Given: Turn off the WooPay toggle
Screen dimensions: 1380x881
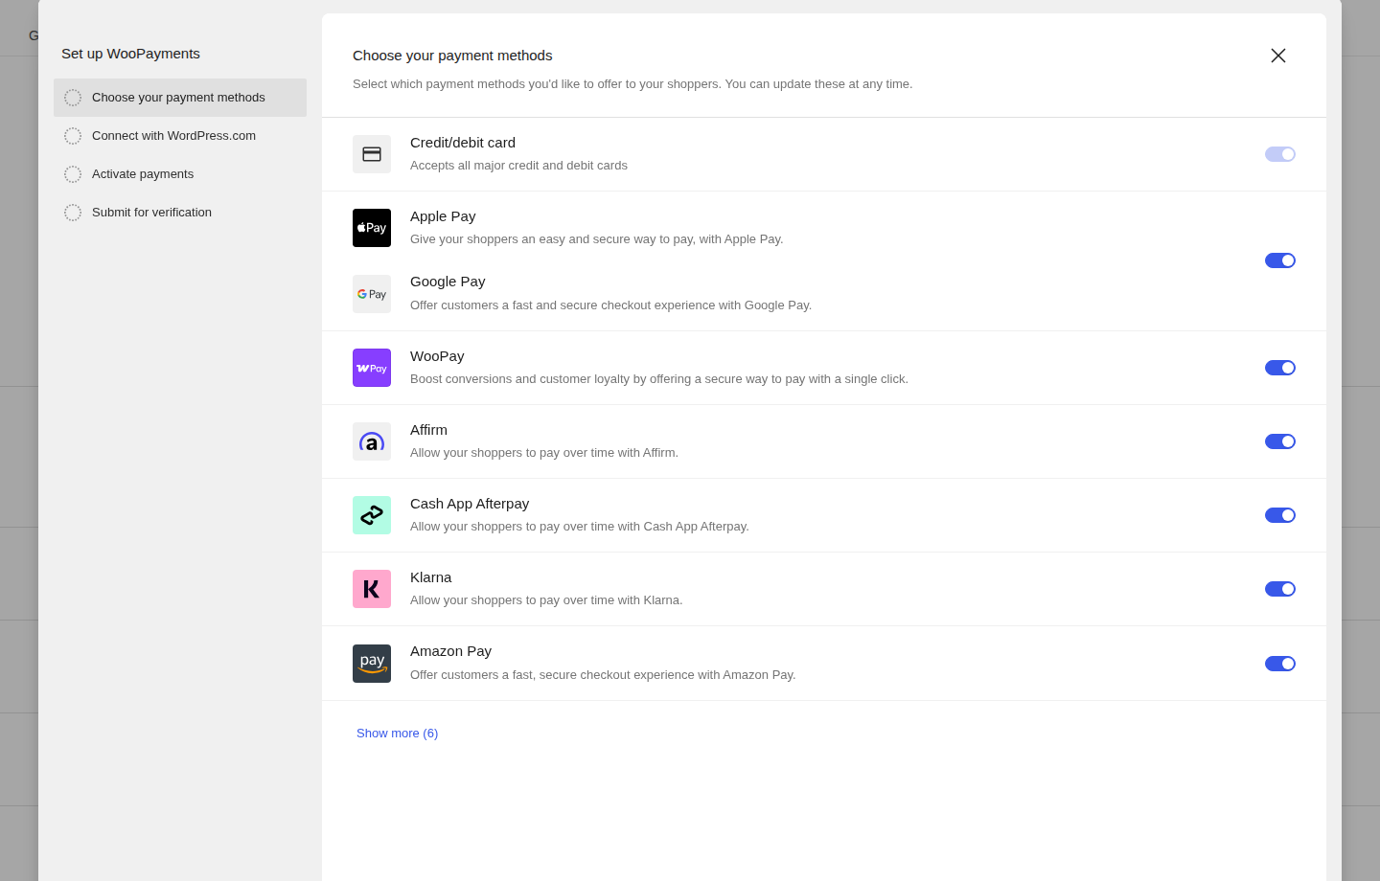Looking at the screenshot, I should coord(1280,368).
